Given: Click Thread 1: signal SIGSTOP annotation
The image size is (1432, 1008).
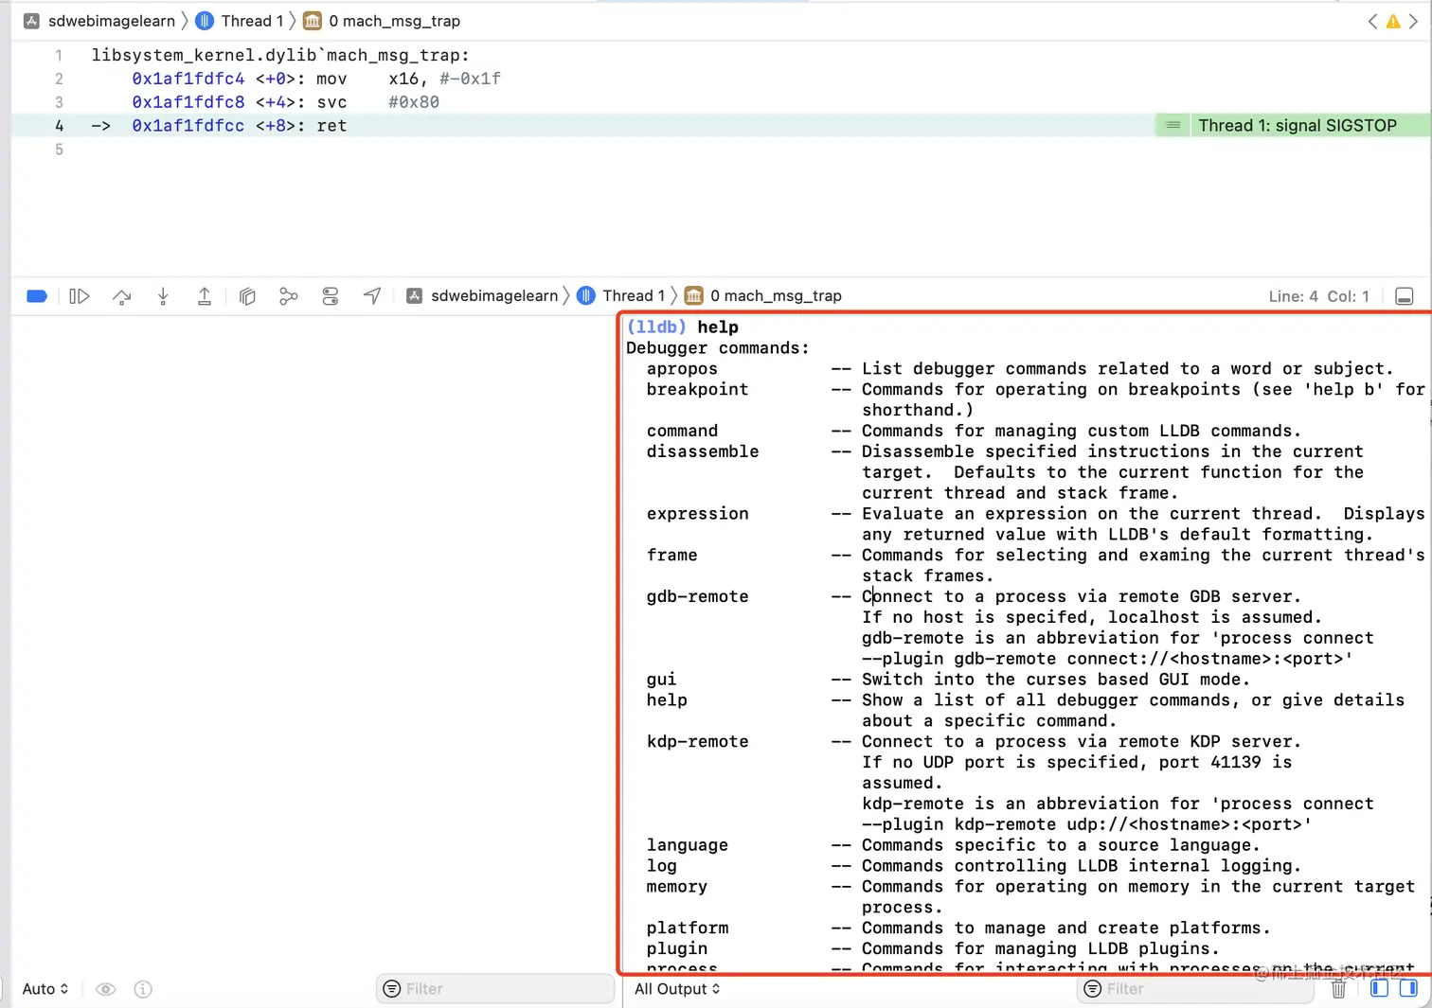Looking at the screenshot, I should (1293, 125).
